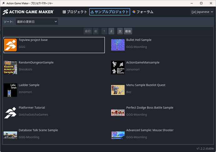Select the Topview project base title
The height and width of the screenshot is (152, 216).
click(x=33, y=40)
